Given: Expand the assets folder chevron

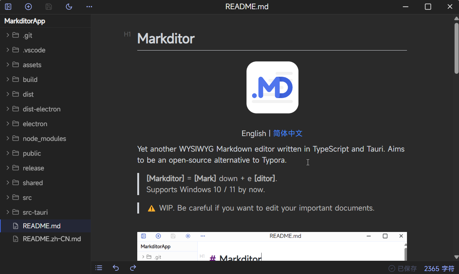Looking at the screenshot, I should (x=8, y=65).
